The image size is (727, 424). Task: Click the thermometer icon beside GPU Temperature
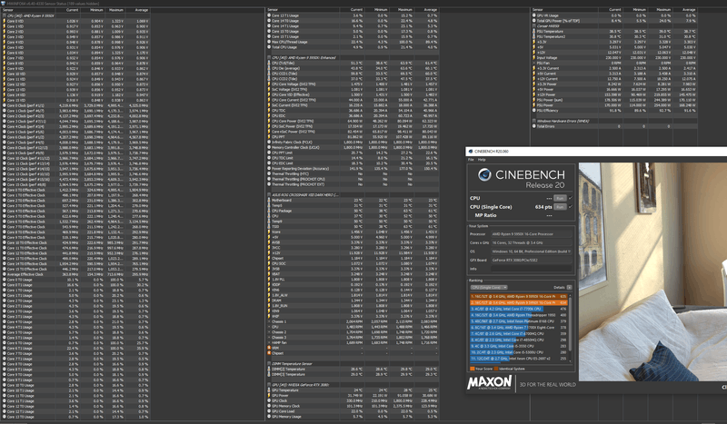[269, 390]
